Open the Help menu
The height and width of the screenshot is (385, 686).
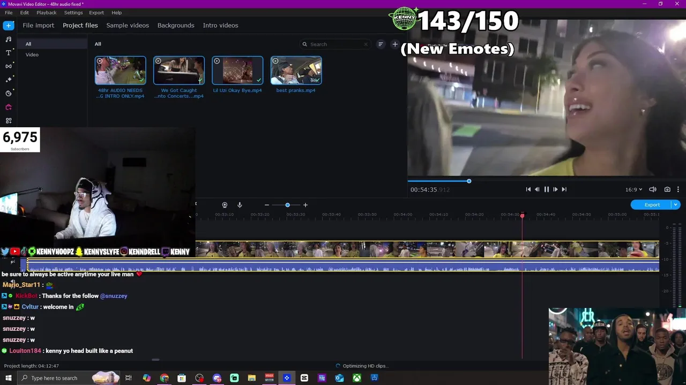pos(116,12)
